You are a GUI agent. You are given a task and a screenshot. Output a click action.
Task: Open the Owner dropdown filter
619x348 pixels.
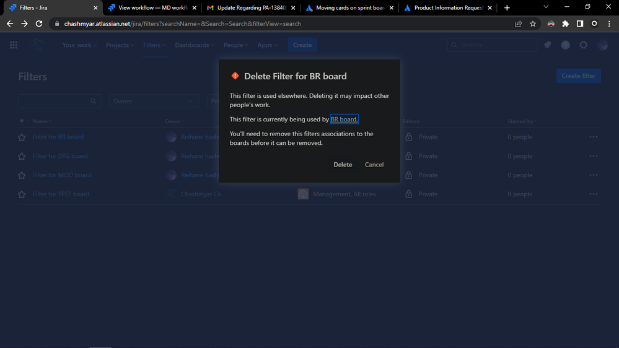153,101
